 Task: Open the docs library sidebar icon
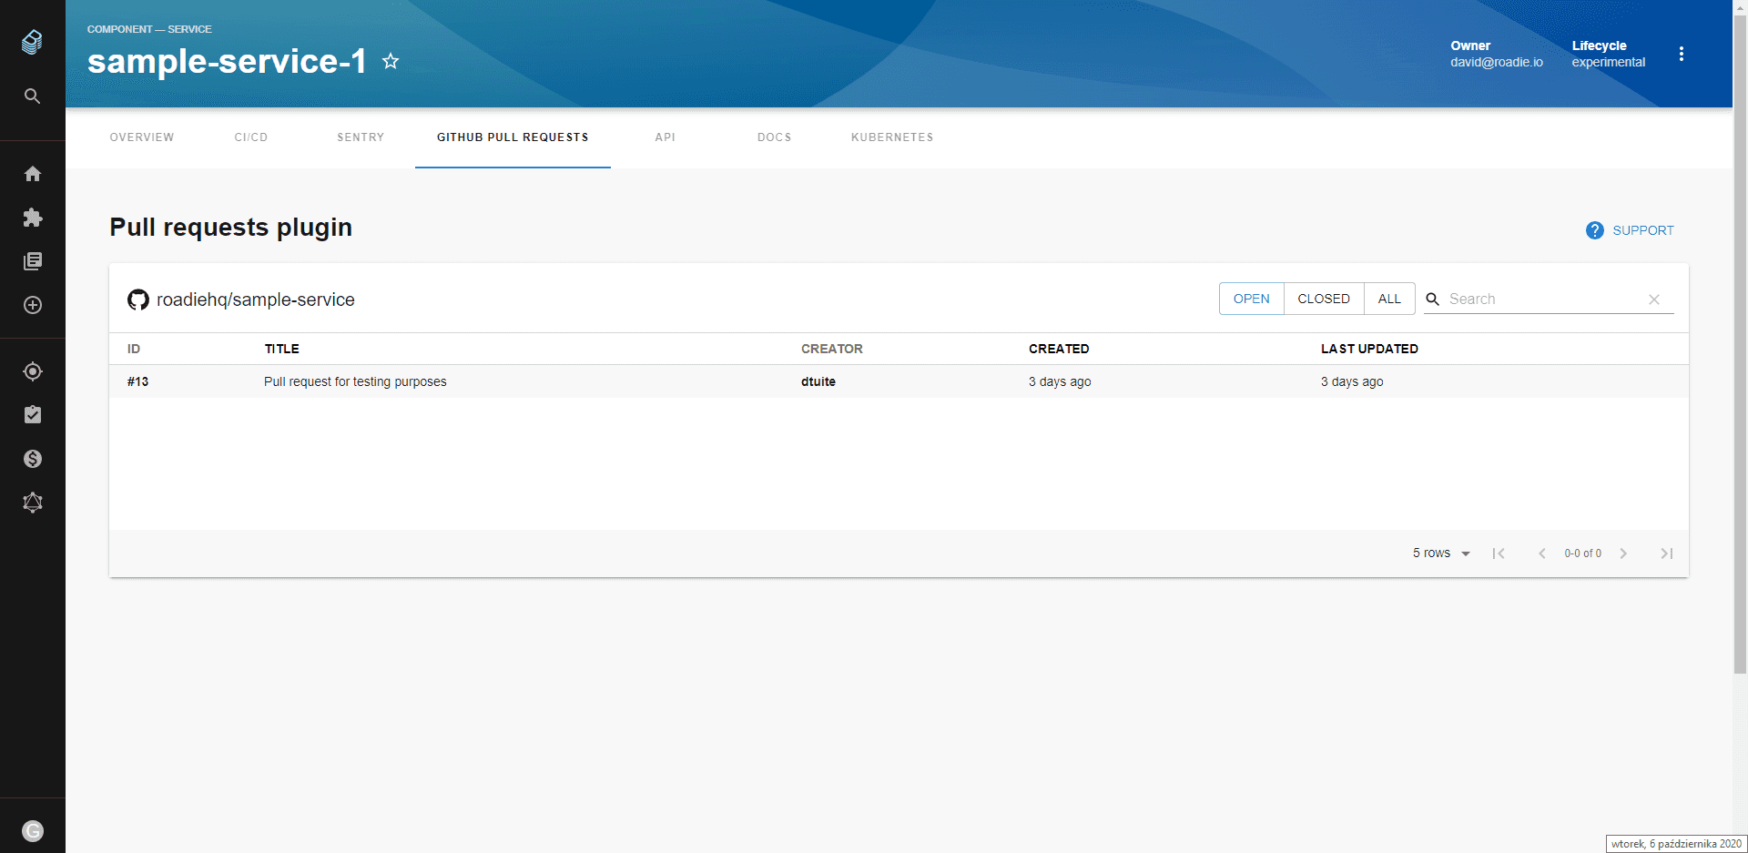33,261
